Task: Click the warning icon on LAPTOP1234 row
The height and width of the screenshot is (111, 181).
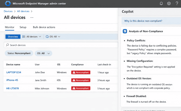Action: [74, 72]
